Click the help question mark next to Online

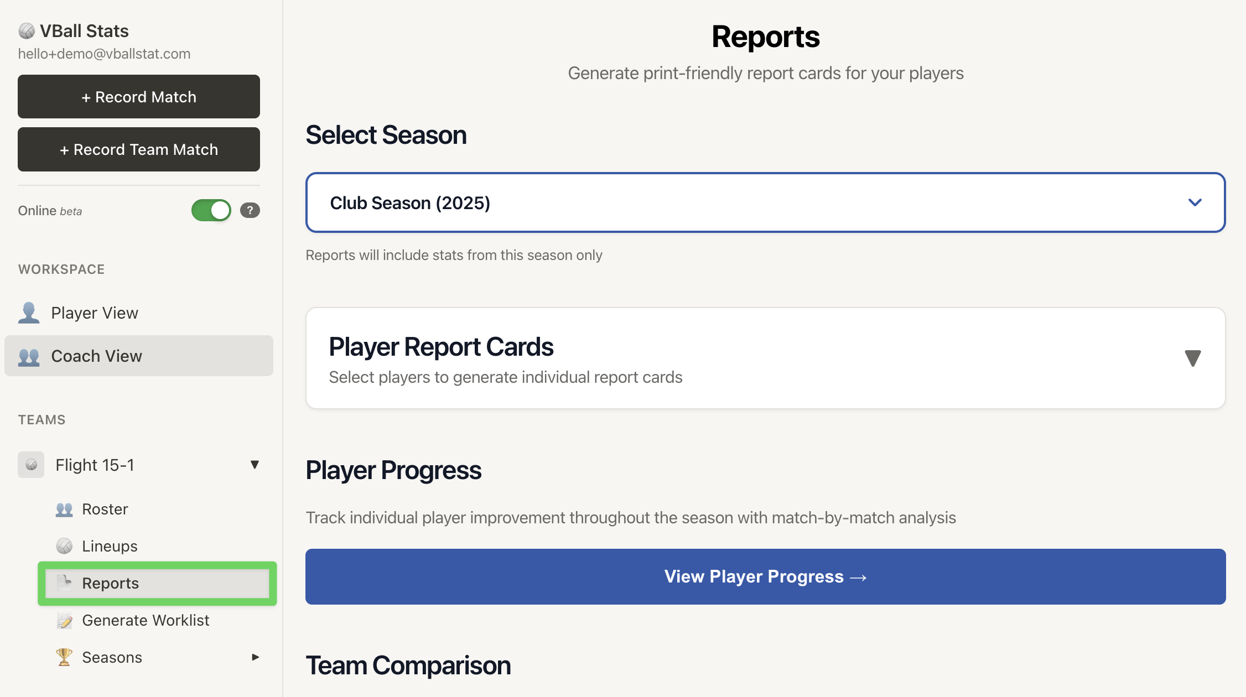[x=250, y=210]
